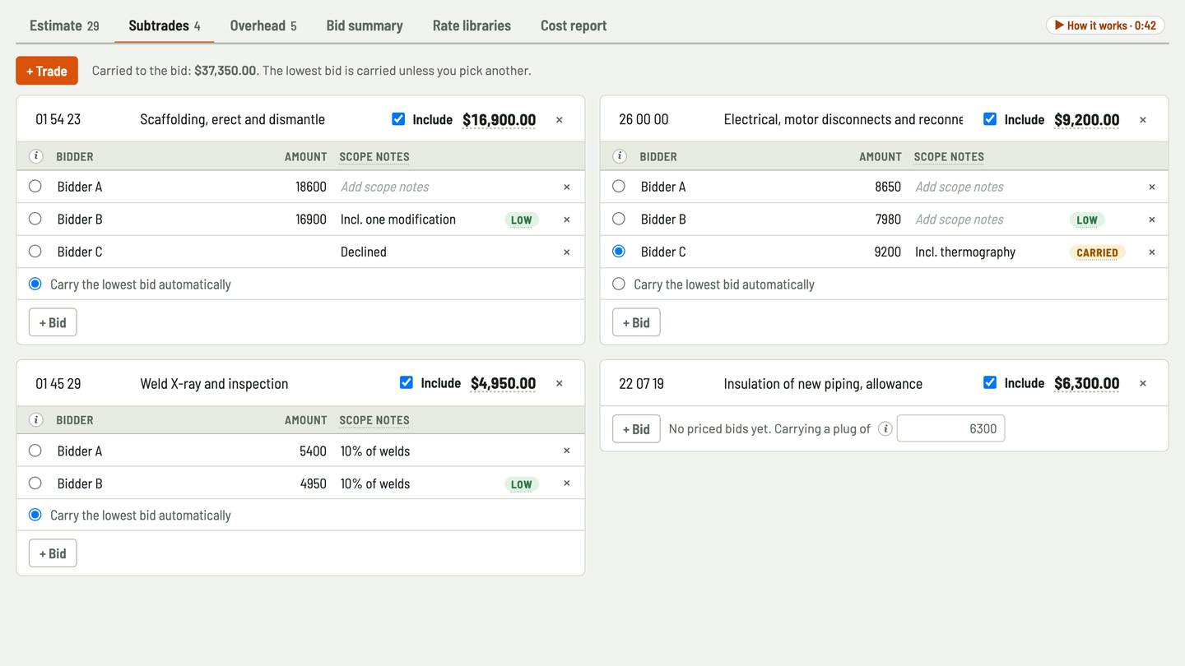Uncheck Include for Weld X-ray trade
1185x666 pixels.
pyautogui.click(x=407, y=382)
